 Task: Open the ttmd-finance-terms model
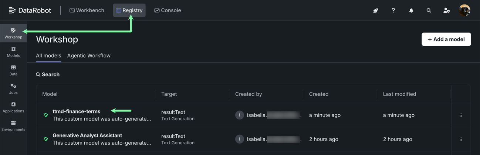coord(76,111)
